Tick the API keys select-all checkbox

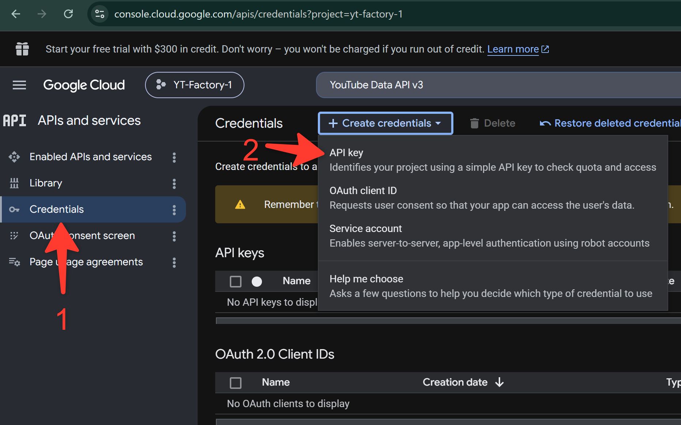[x=236, y=281]
